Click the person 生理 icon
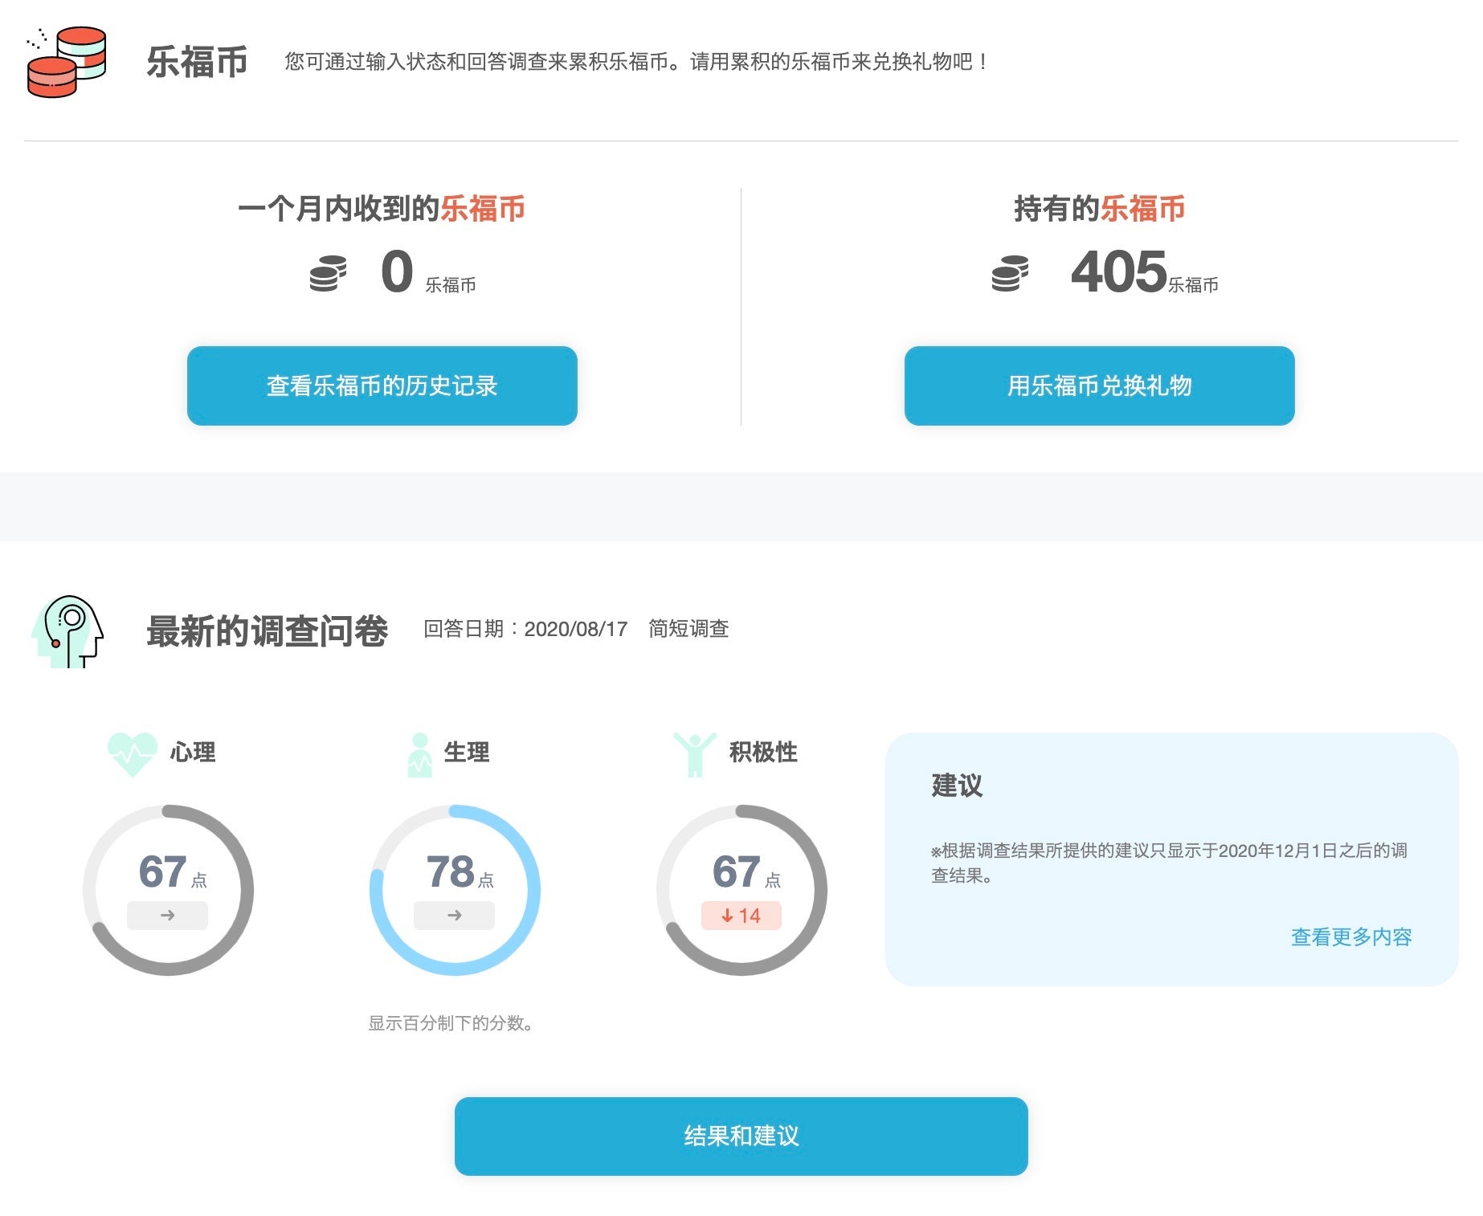1483x1216 pixels. pyautogui.click(x=419, y=754)
